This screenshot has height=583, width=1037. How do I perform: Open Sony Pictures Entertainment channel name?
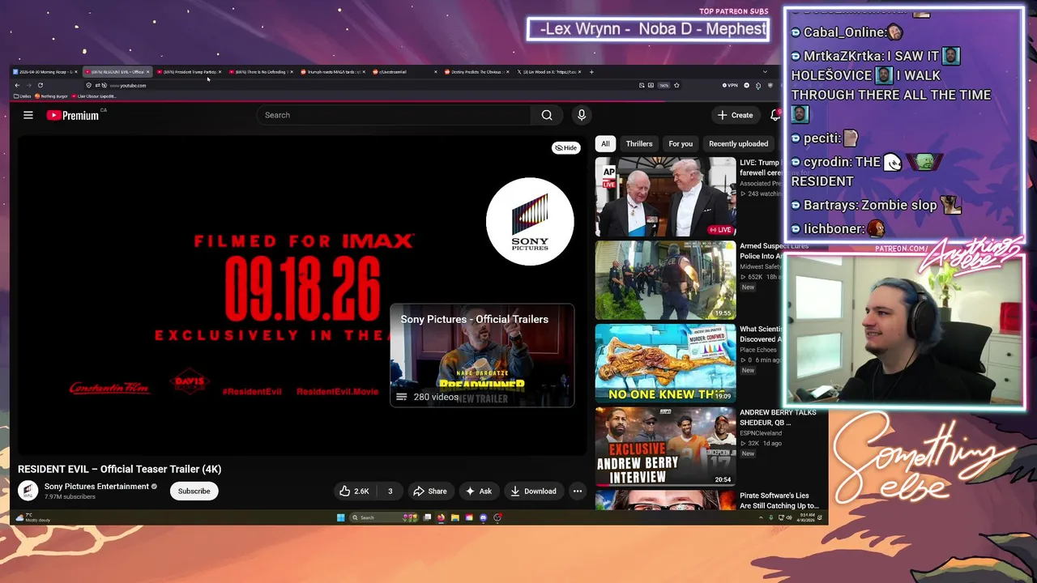pos(96,487)
